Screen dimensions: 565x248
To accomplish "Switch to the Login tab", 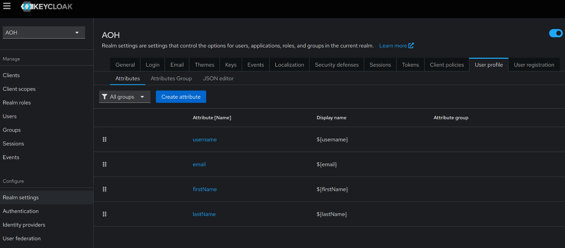I will coord(152,65).
